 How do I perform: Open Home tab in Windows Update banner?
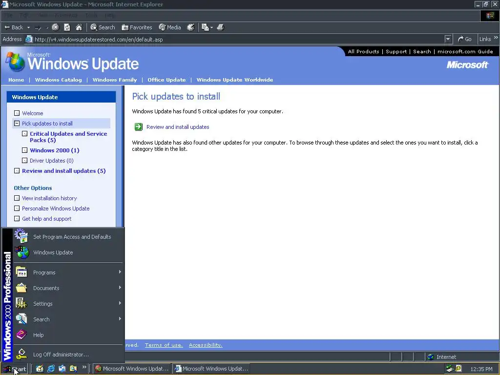point(16,80)
